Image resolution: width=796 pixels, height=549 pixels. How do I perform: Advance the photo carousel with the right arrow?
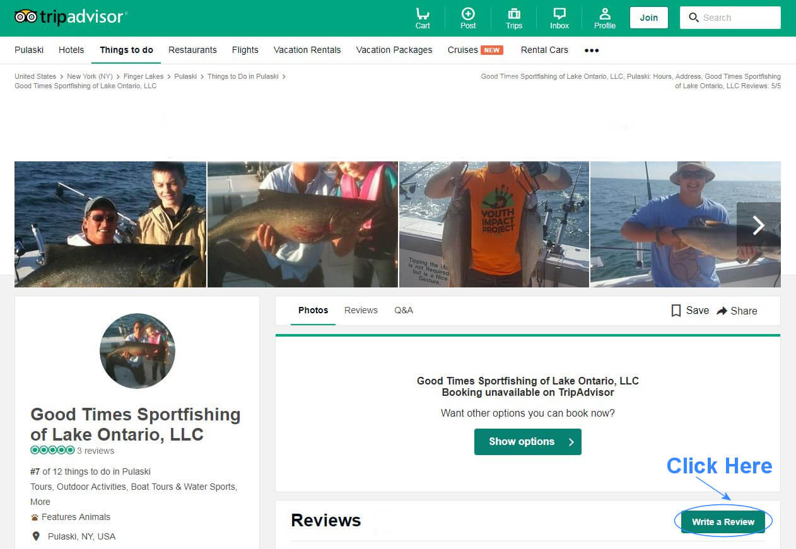(x=758, y=224)
